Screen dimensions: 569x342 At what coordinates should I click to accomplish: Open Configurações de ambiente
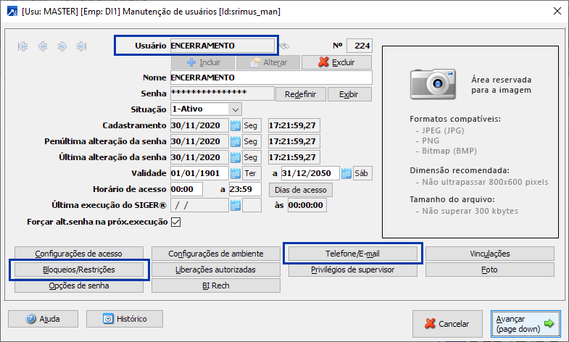click(x=216, y=254)
